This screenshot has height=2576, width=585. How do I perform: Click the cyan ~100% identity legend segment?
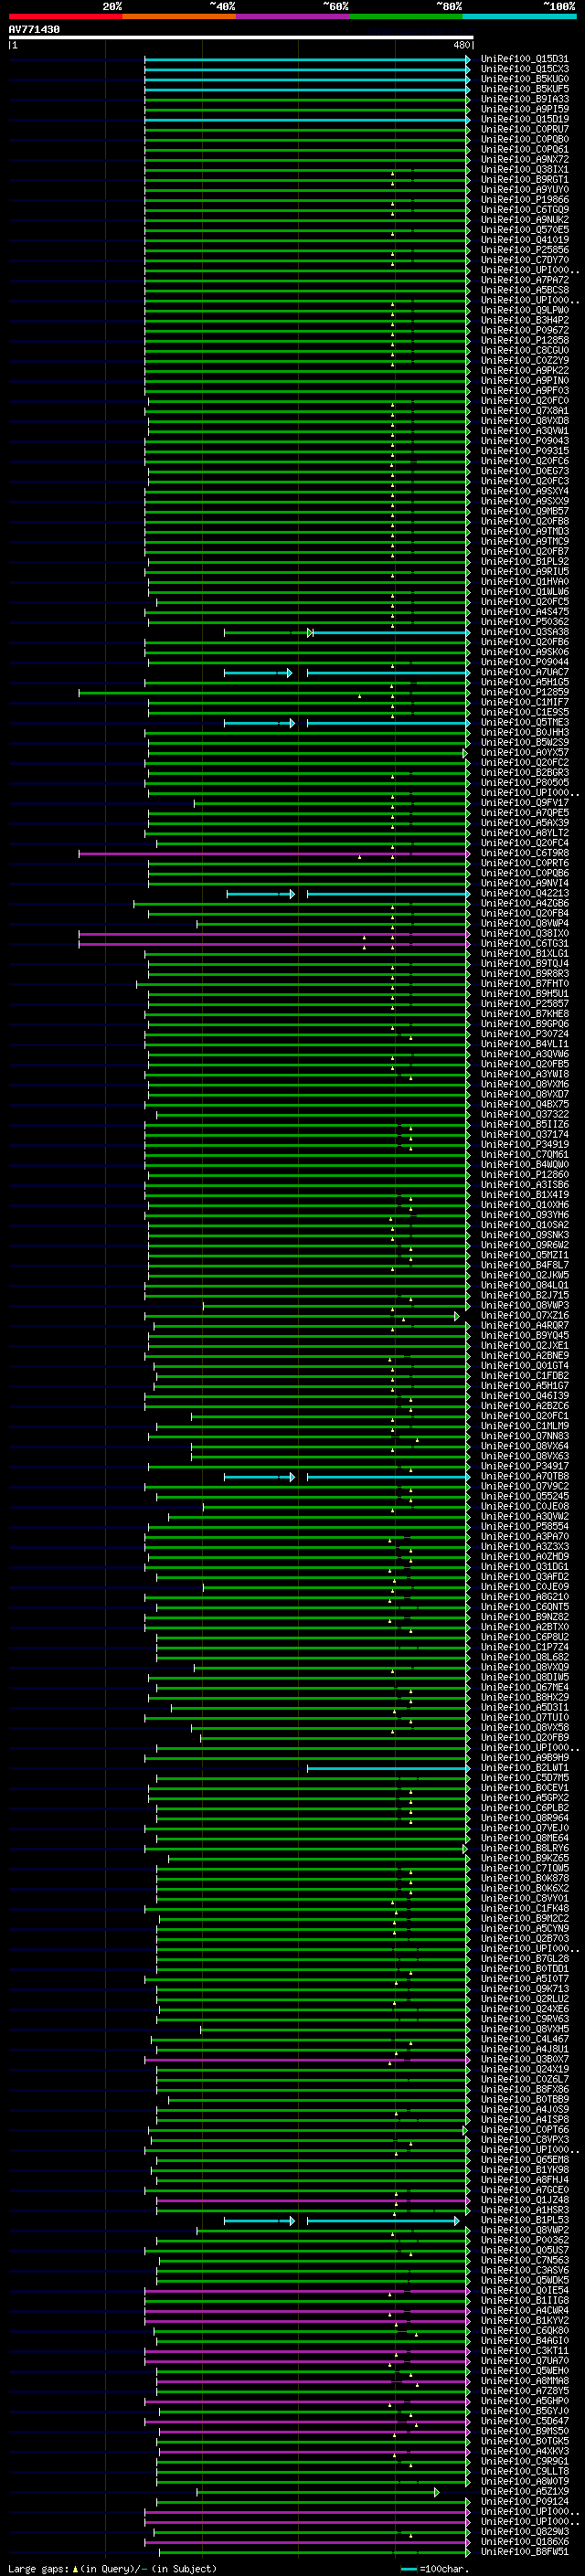pos(519,16)
